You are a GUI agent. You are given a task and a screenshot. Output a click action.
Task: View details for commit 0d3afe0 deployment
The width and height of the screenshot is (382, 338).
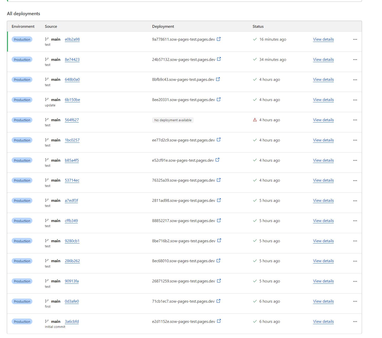323,301
